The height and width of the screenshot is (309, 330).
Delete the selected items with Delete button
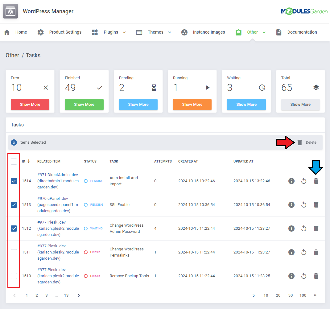point(307,142)
